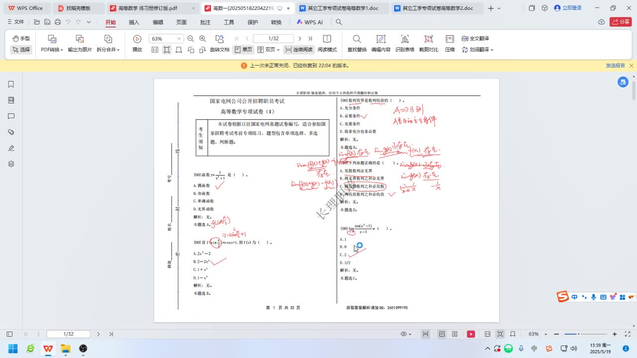Zoom out with minus magnifier icon
This screenshot has width=637, height=358.
(191, 39)
